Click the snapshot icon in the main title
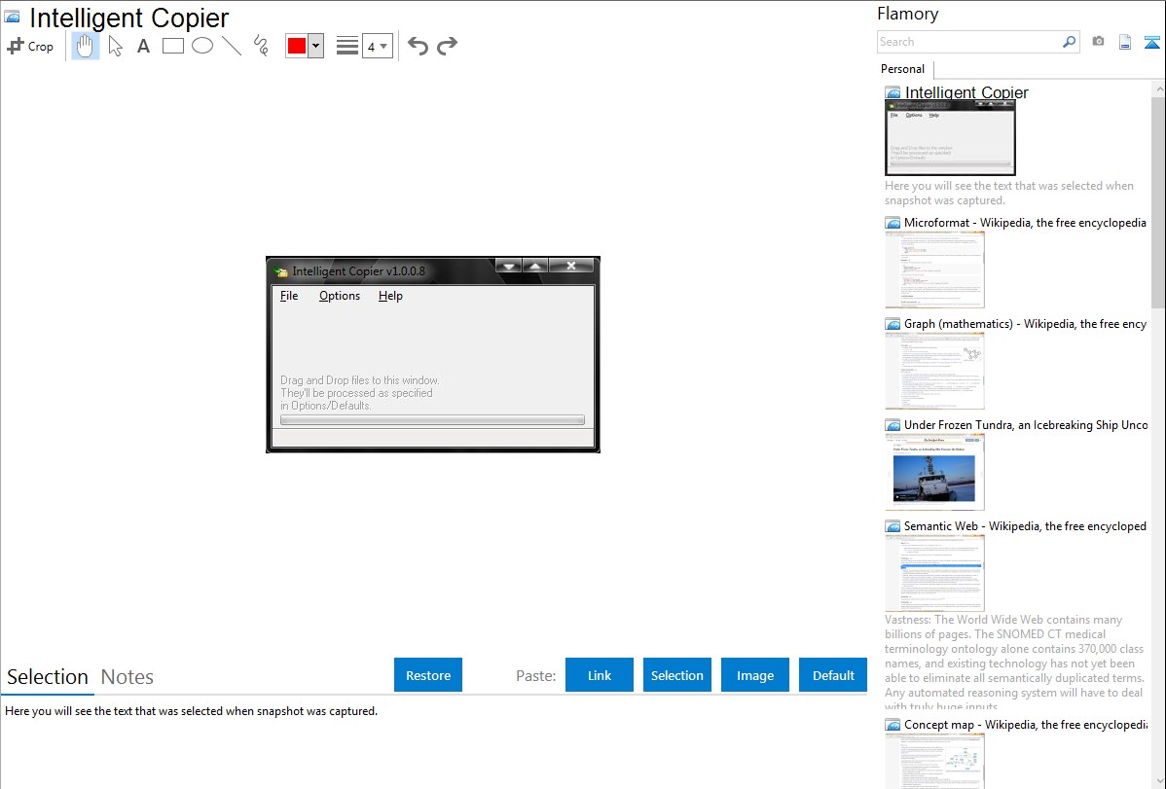1166x789 pixels. pyautogui.click(x=13, y=17)
